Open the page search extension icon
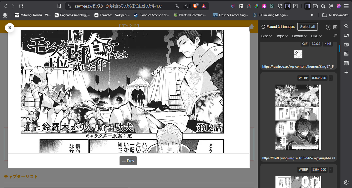This screenshot has height=188, width=352. (x=295, y=6)
